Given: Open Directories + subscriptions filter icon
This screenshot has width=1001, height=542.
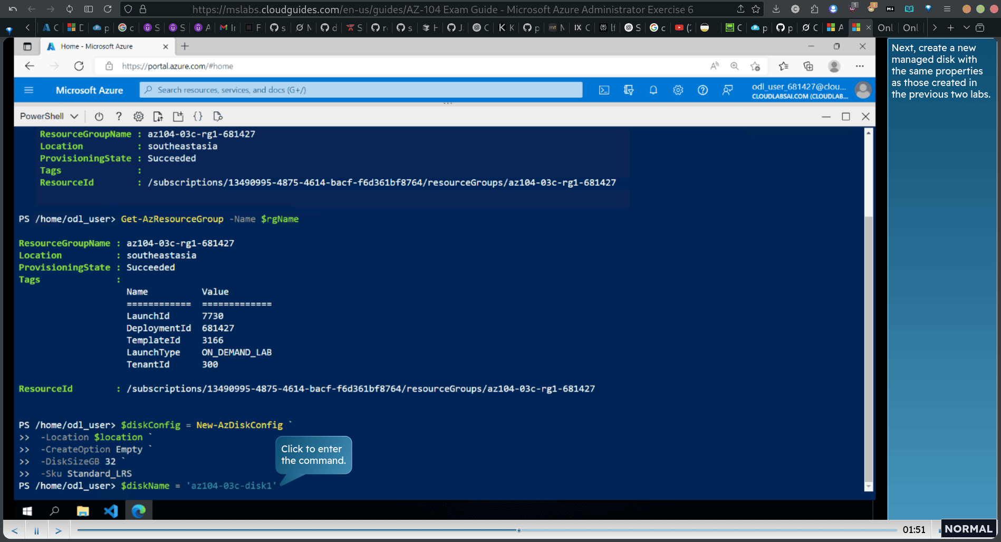Looking at the screenshot, I should (x=629, y=90).
